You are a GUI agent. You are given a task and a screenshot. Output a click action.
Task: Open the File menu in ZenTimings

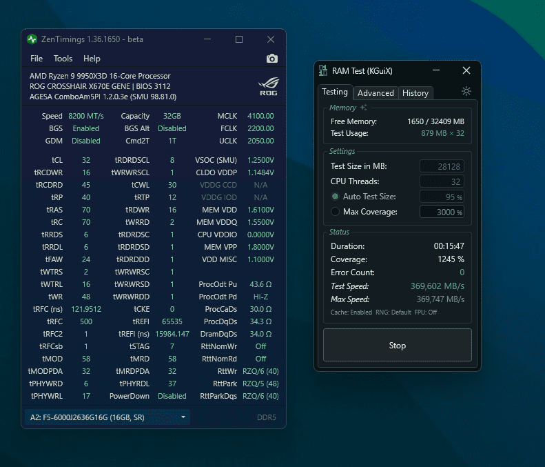(37, 59)
